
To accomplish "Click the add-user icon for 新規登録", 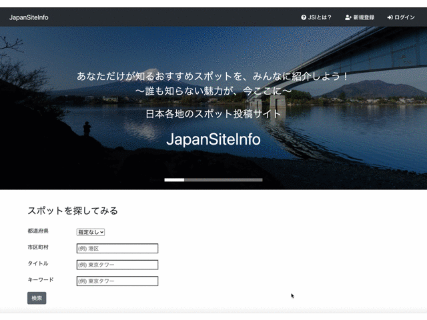I will click(x=348, y=17).
